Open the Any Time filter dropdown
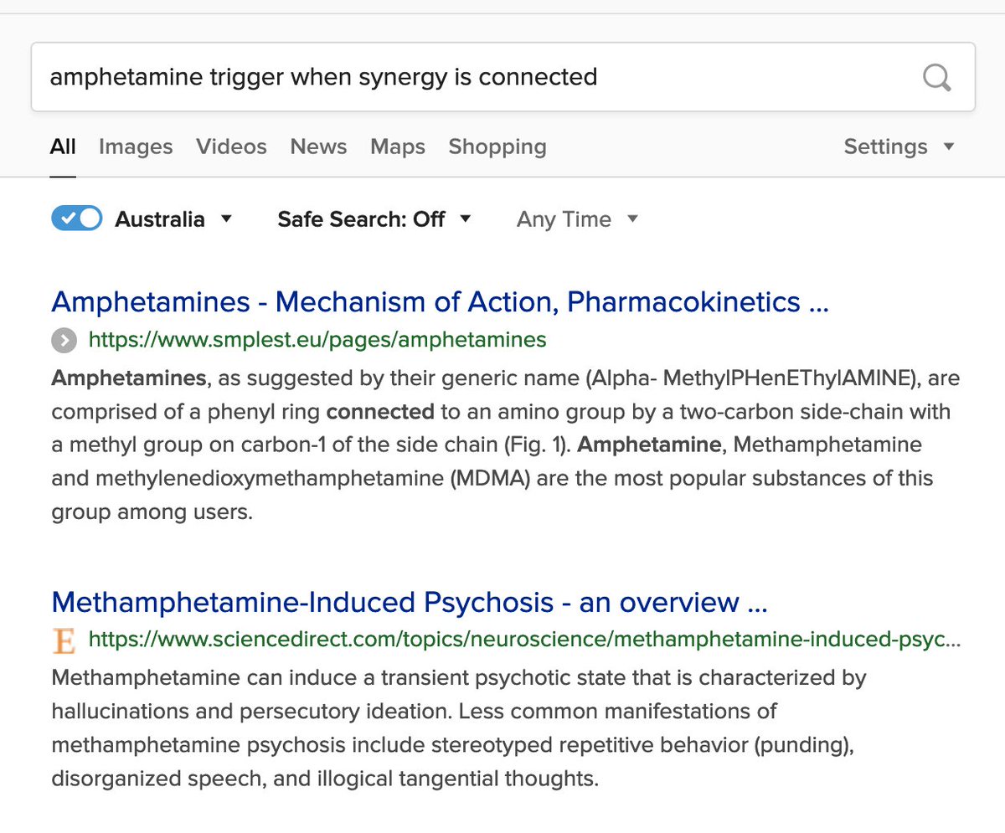 (577, 219)
